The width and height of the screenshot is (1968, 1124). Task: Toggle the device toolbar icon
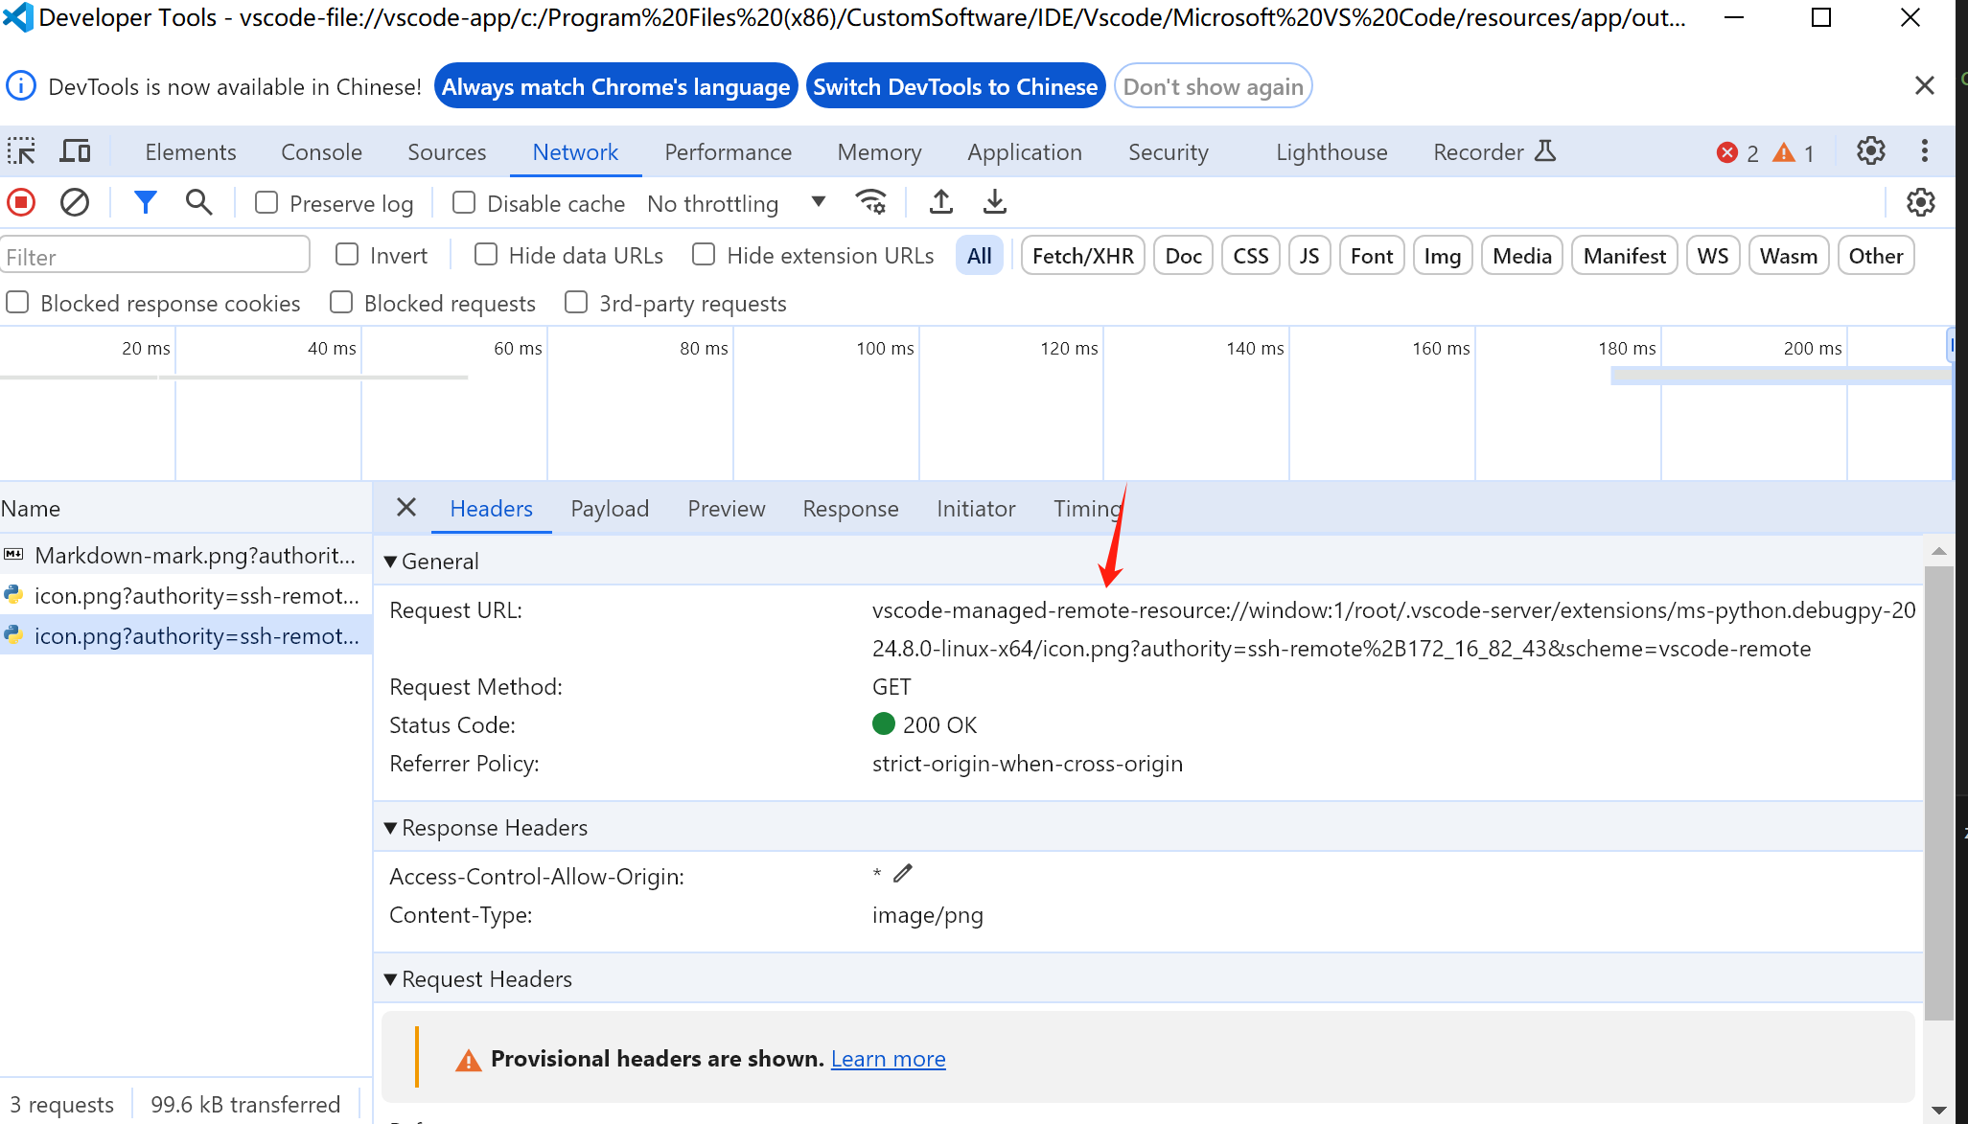(75, 151)
